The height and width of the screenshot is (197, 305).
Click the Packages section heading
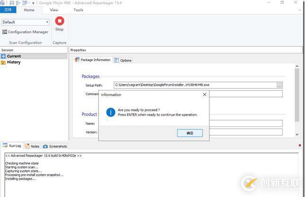[x=90, y=76]
